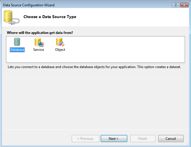
Task: Select the Object data source icon
Action: coord(60,42)
